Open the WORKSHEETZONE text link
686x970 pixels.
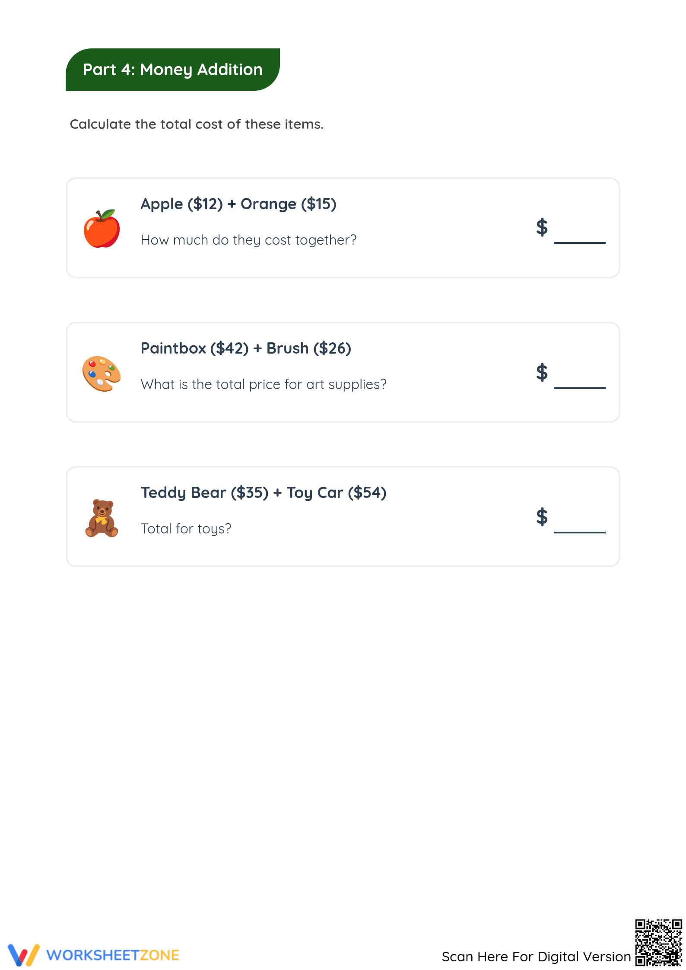pyautogui.click(x=113, y=955)
